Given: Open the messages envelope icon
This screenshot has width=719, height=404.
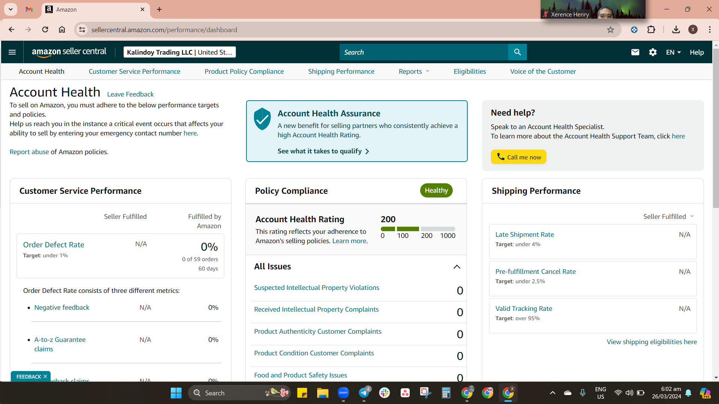Looking at the screenshot, I should (635, 52).
